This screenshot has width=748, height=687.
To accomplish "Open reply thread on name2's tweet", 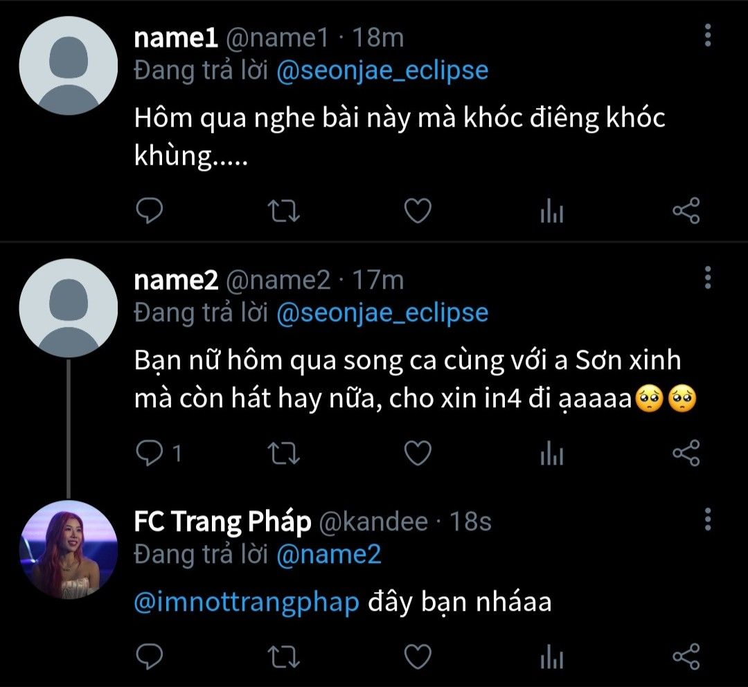I will pos(149,453).
